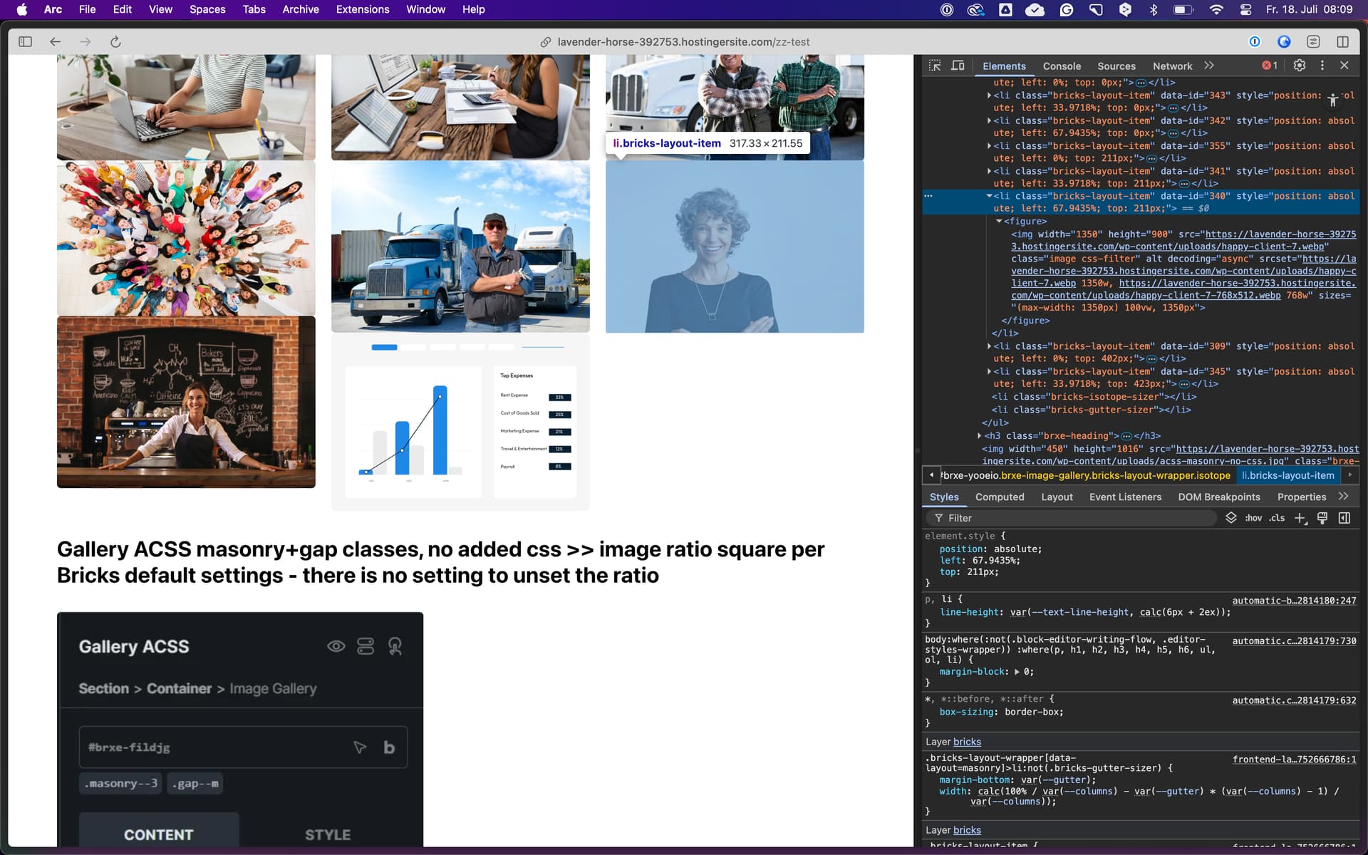Open the Bluetooth status menu
The height and width of the screenshot is (855, 1368).
(x=1154, y=9)
